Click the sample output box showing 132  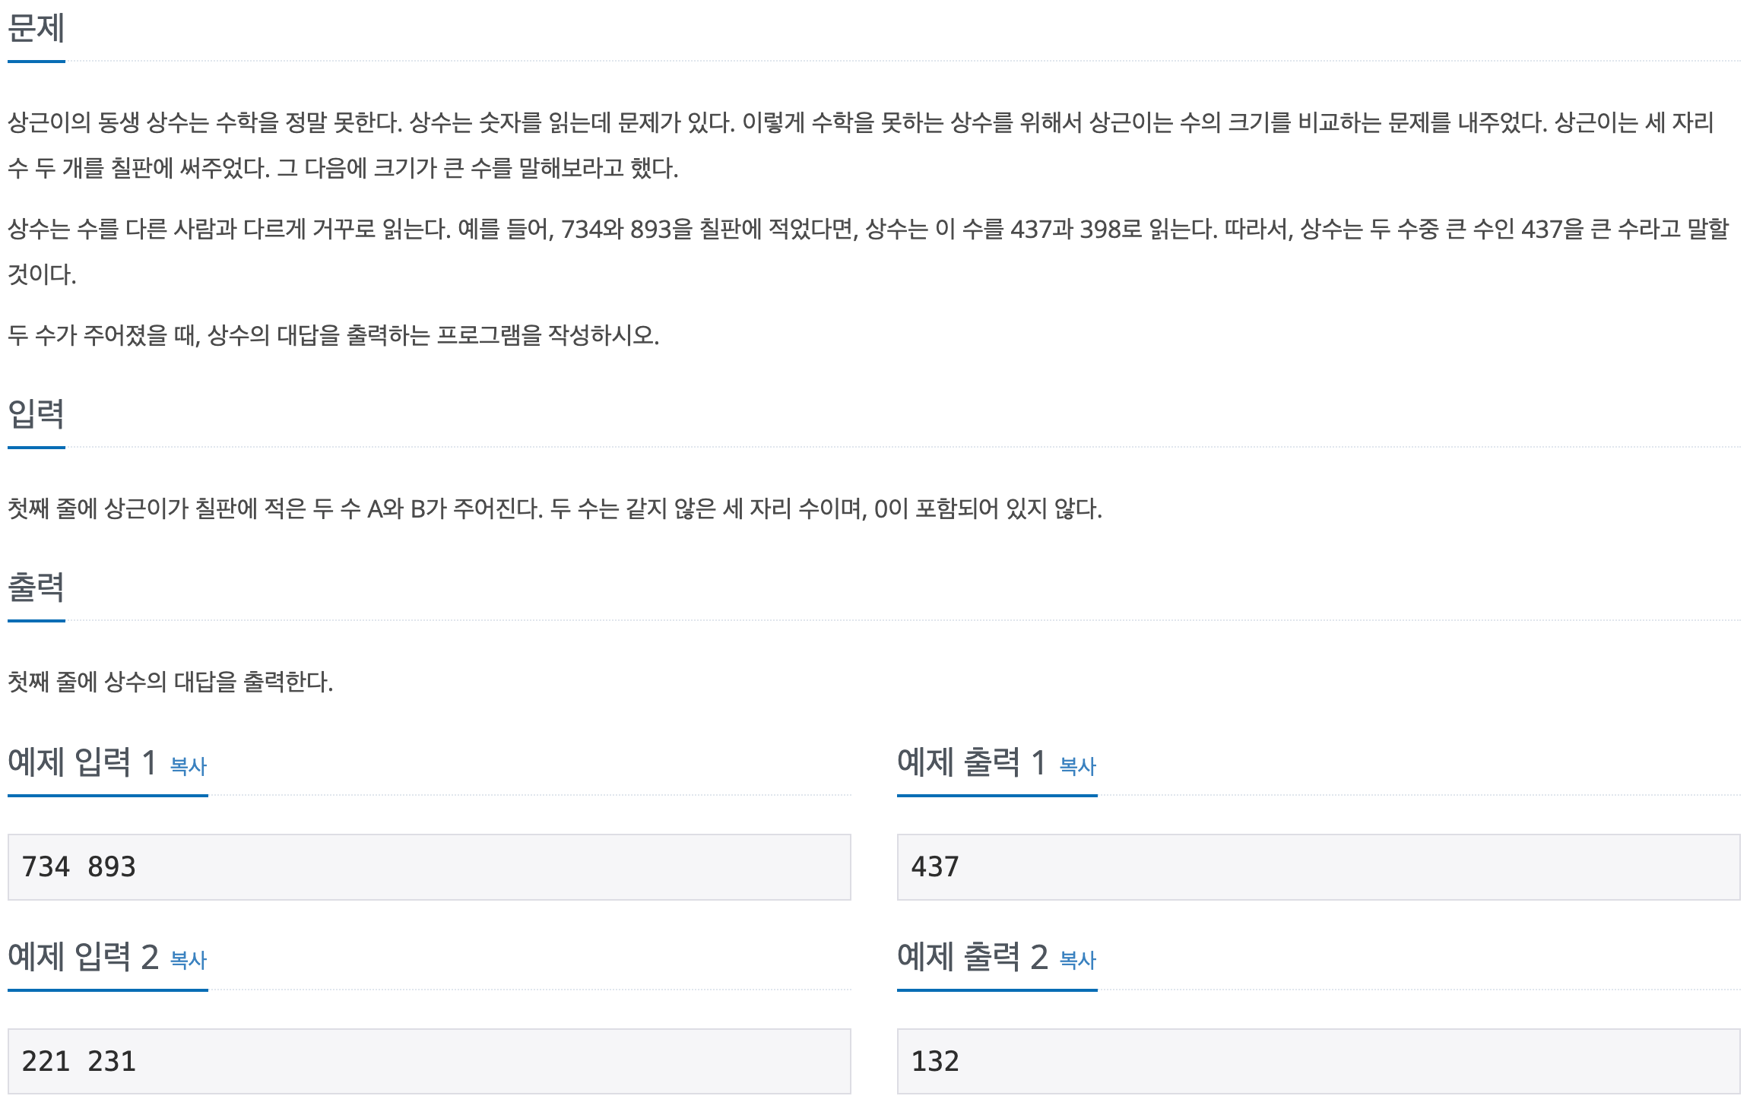click(x=1319, y=1062)
